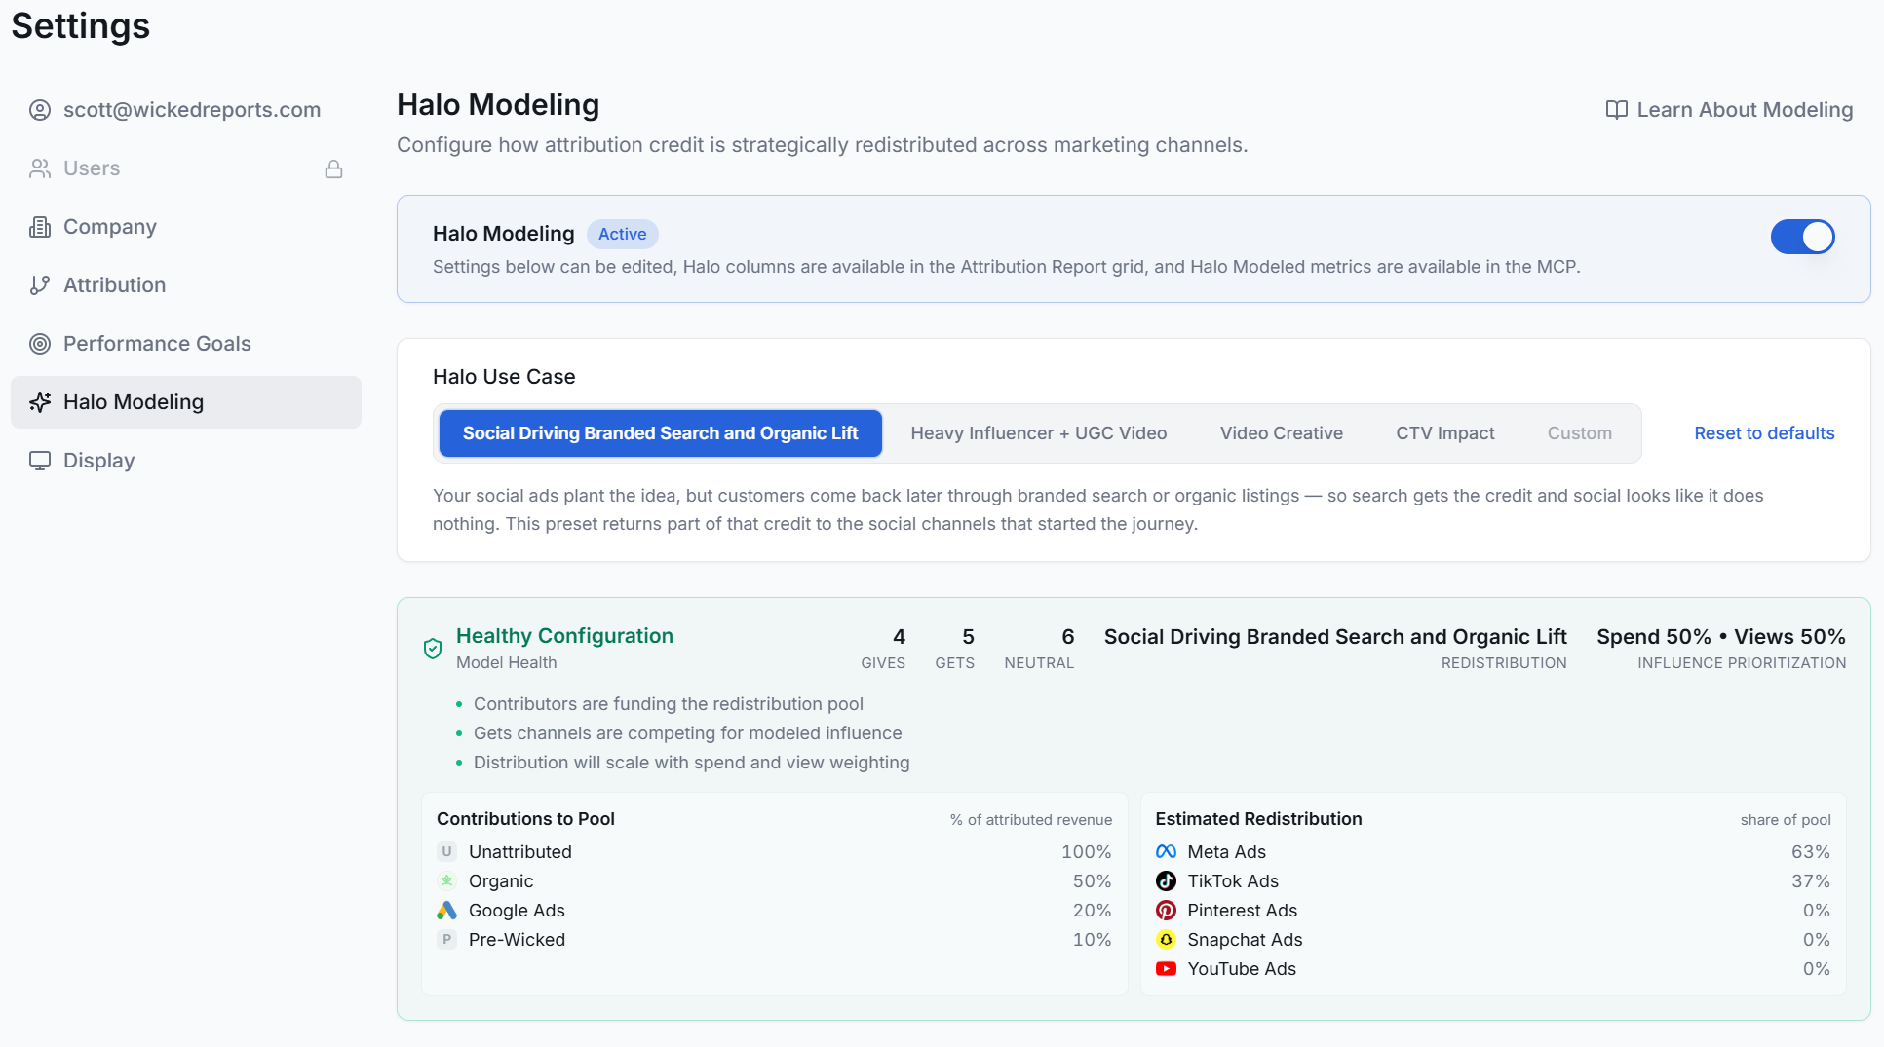Choose the Video Creative use case

1282,433
